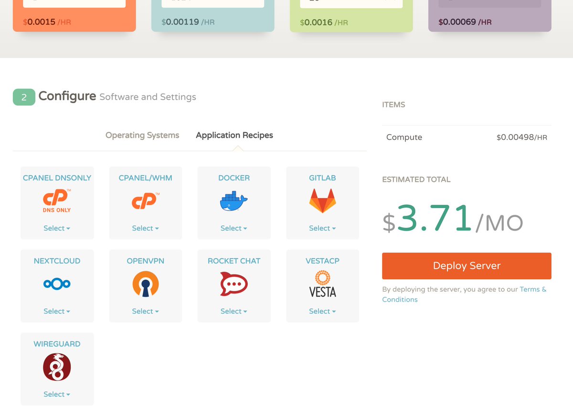
Task: Click the DOCKER recipe title
Action: click(x=234, y=178)
